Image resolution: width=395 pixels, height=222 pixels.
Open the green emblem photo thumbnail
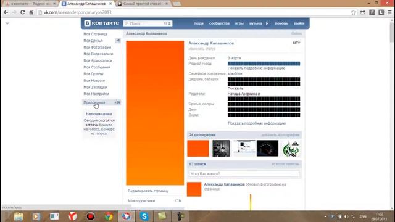[x=291, y=149]
